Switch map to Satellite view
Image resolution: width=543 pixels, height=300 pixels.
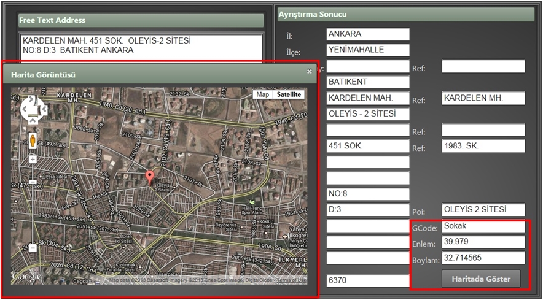(x=288, y=94)
